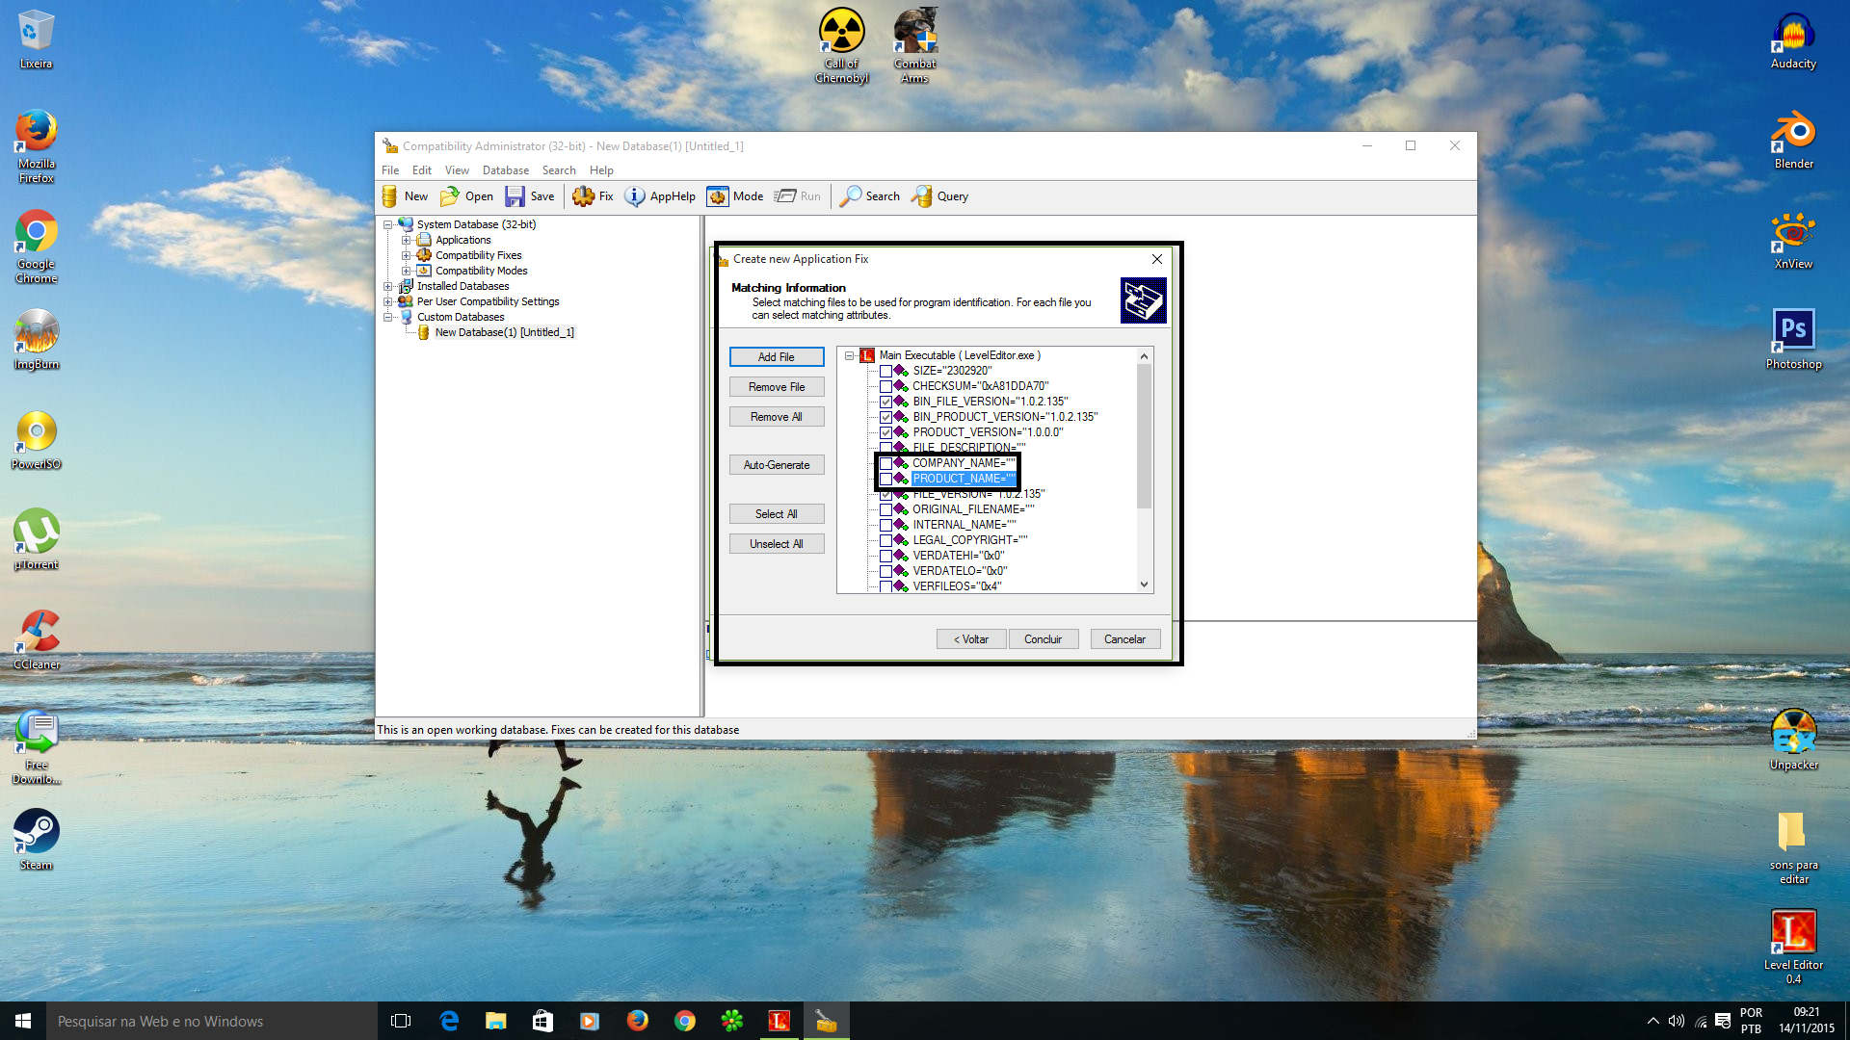
Task: Open the File menu
Action: pos(390,170)
